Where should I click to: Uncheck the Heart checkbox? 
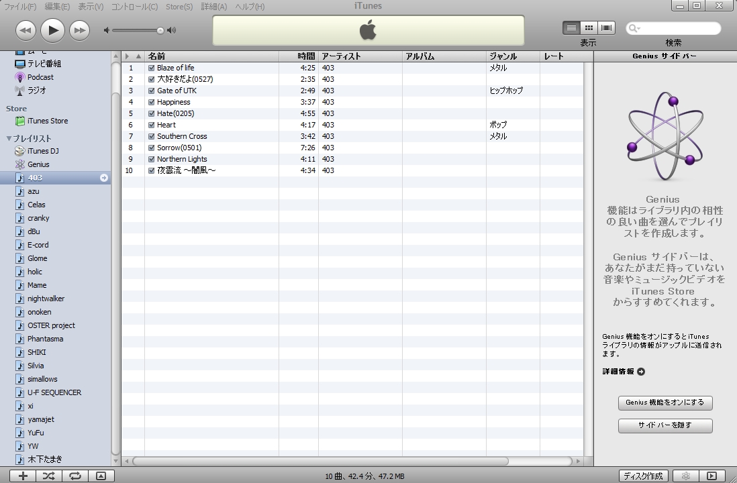click(151, 125)
